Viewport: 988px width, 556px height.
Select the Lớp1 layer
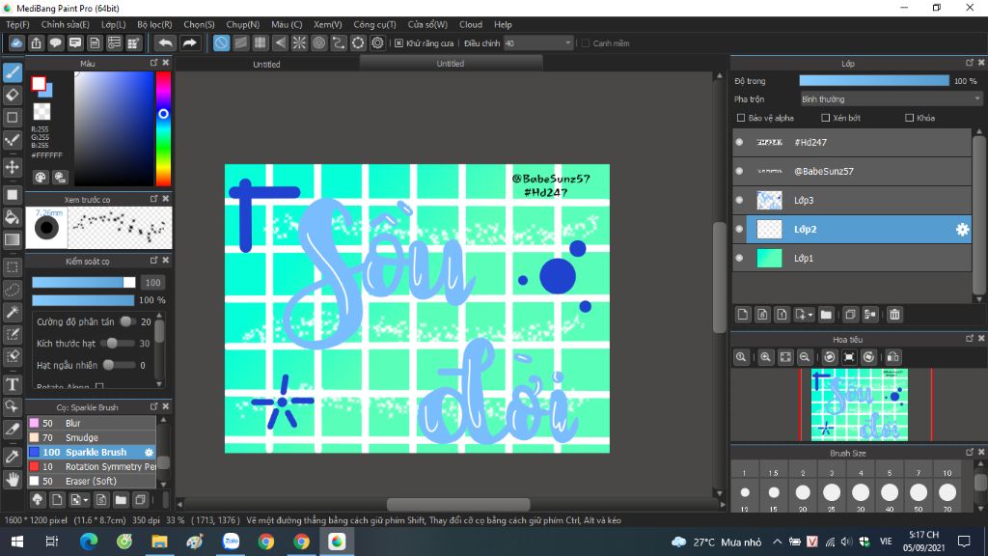[x=858, y=258]
